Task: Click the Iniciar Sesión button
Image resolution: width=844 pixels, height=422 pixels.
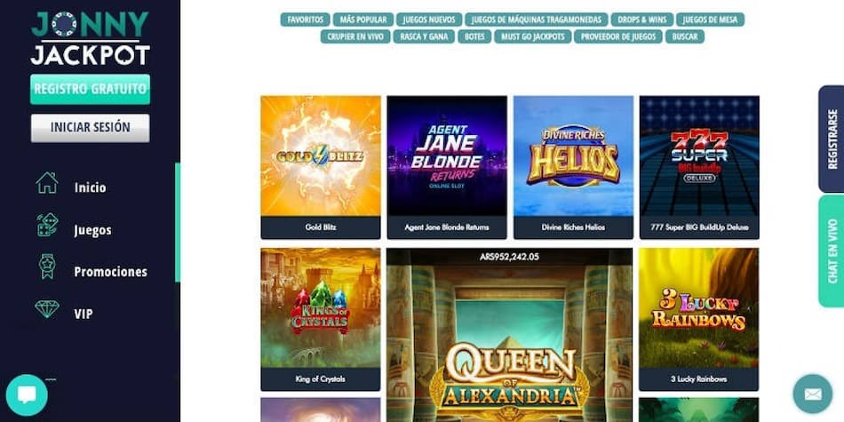Action: 91,128
